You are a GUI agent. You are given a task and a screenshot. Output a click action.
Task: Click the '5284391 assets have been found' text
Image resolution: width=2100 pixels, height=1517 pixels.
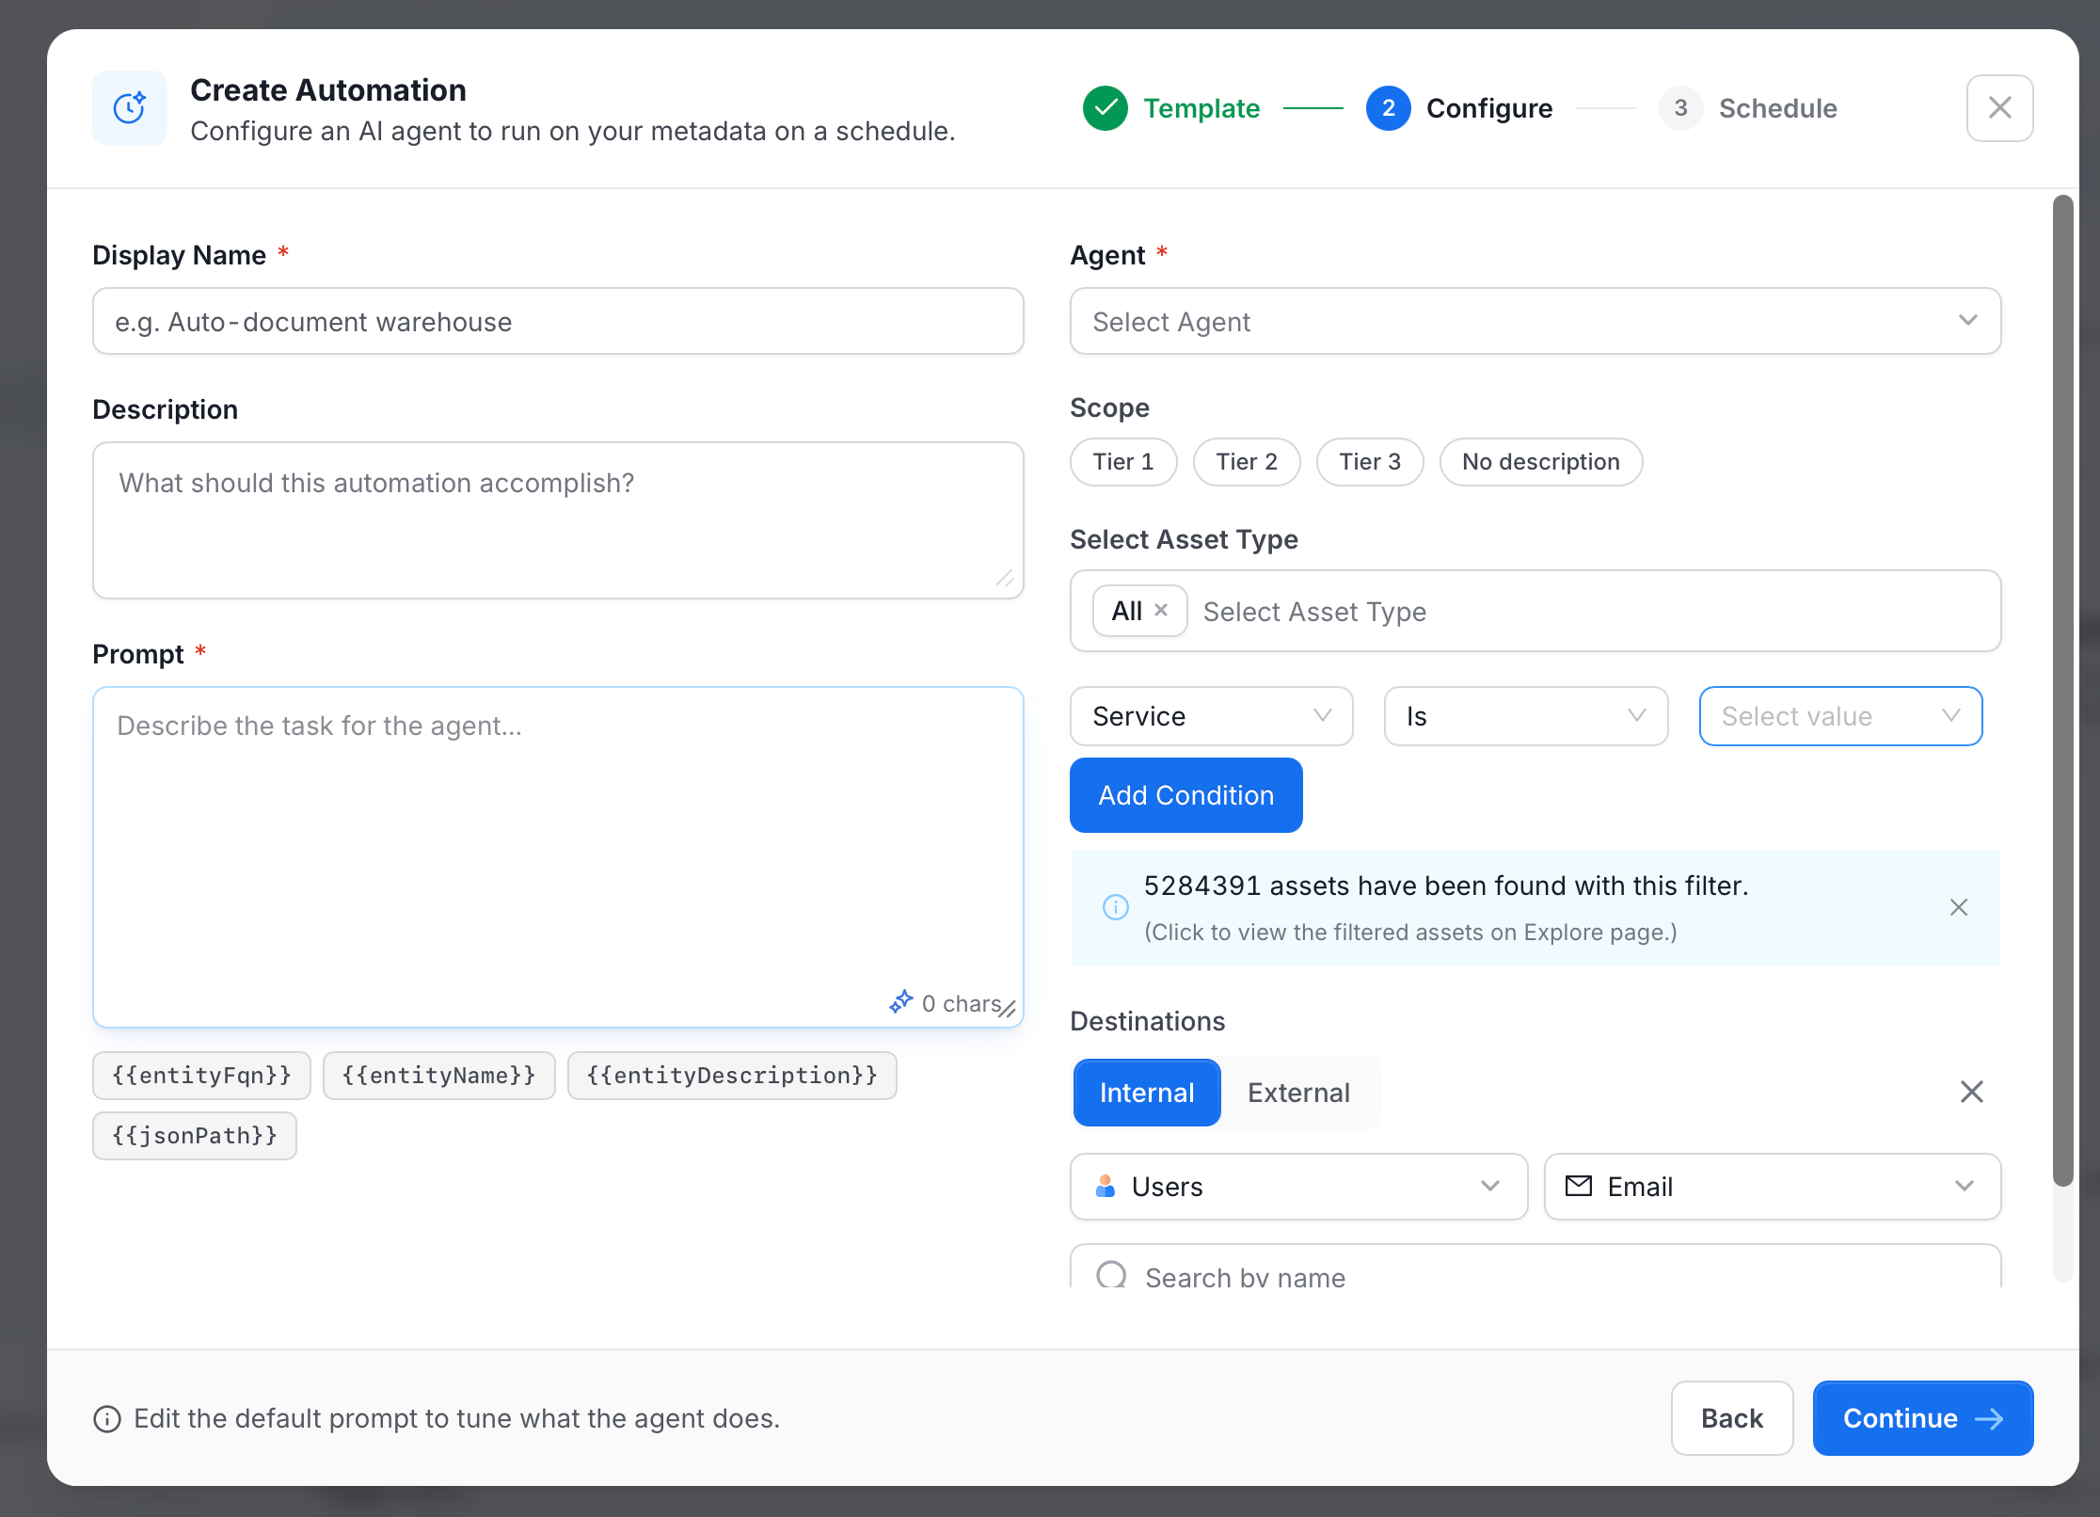(x=1446, y=886)
